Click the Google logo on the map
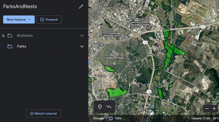Screen dimensions: 219x122 pos(98,118)
